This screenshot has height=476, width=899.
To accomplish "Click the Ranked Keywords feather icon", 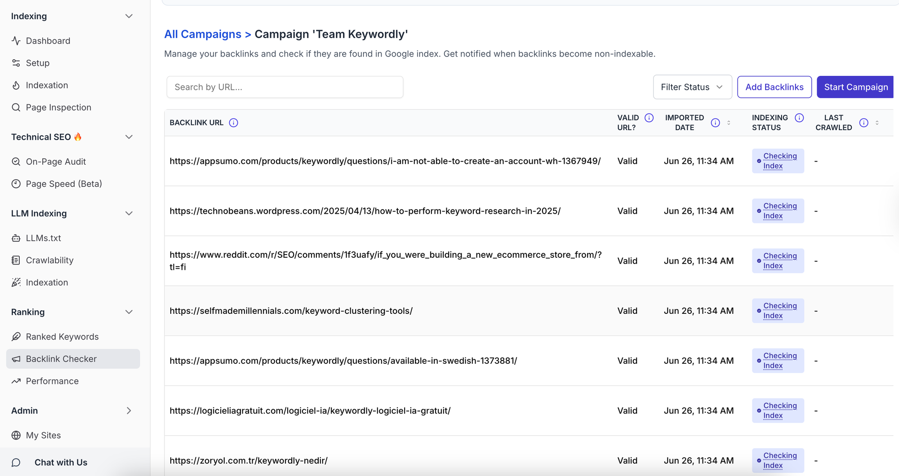I will 16,337.
